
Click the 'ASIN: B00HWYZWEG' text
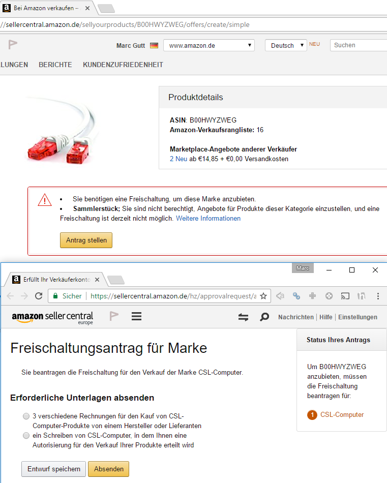click(x=203, y=120)
